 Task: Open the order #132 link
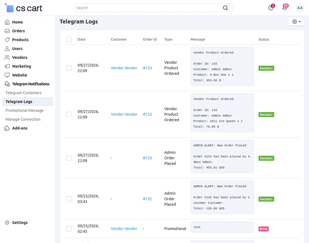tap(147, 199)
